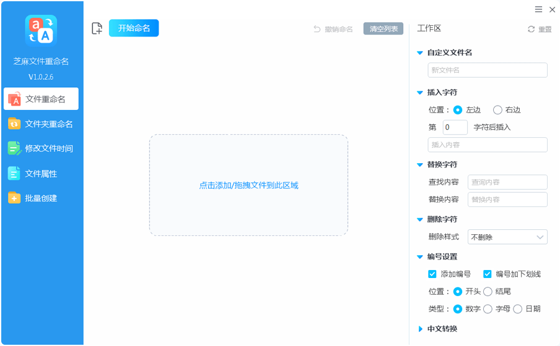This screenshot has width=560, height=346.
Task: Click the 批量创建 folder-plus icon
Action: (x=14, y=198)
